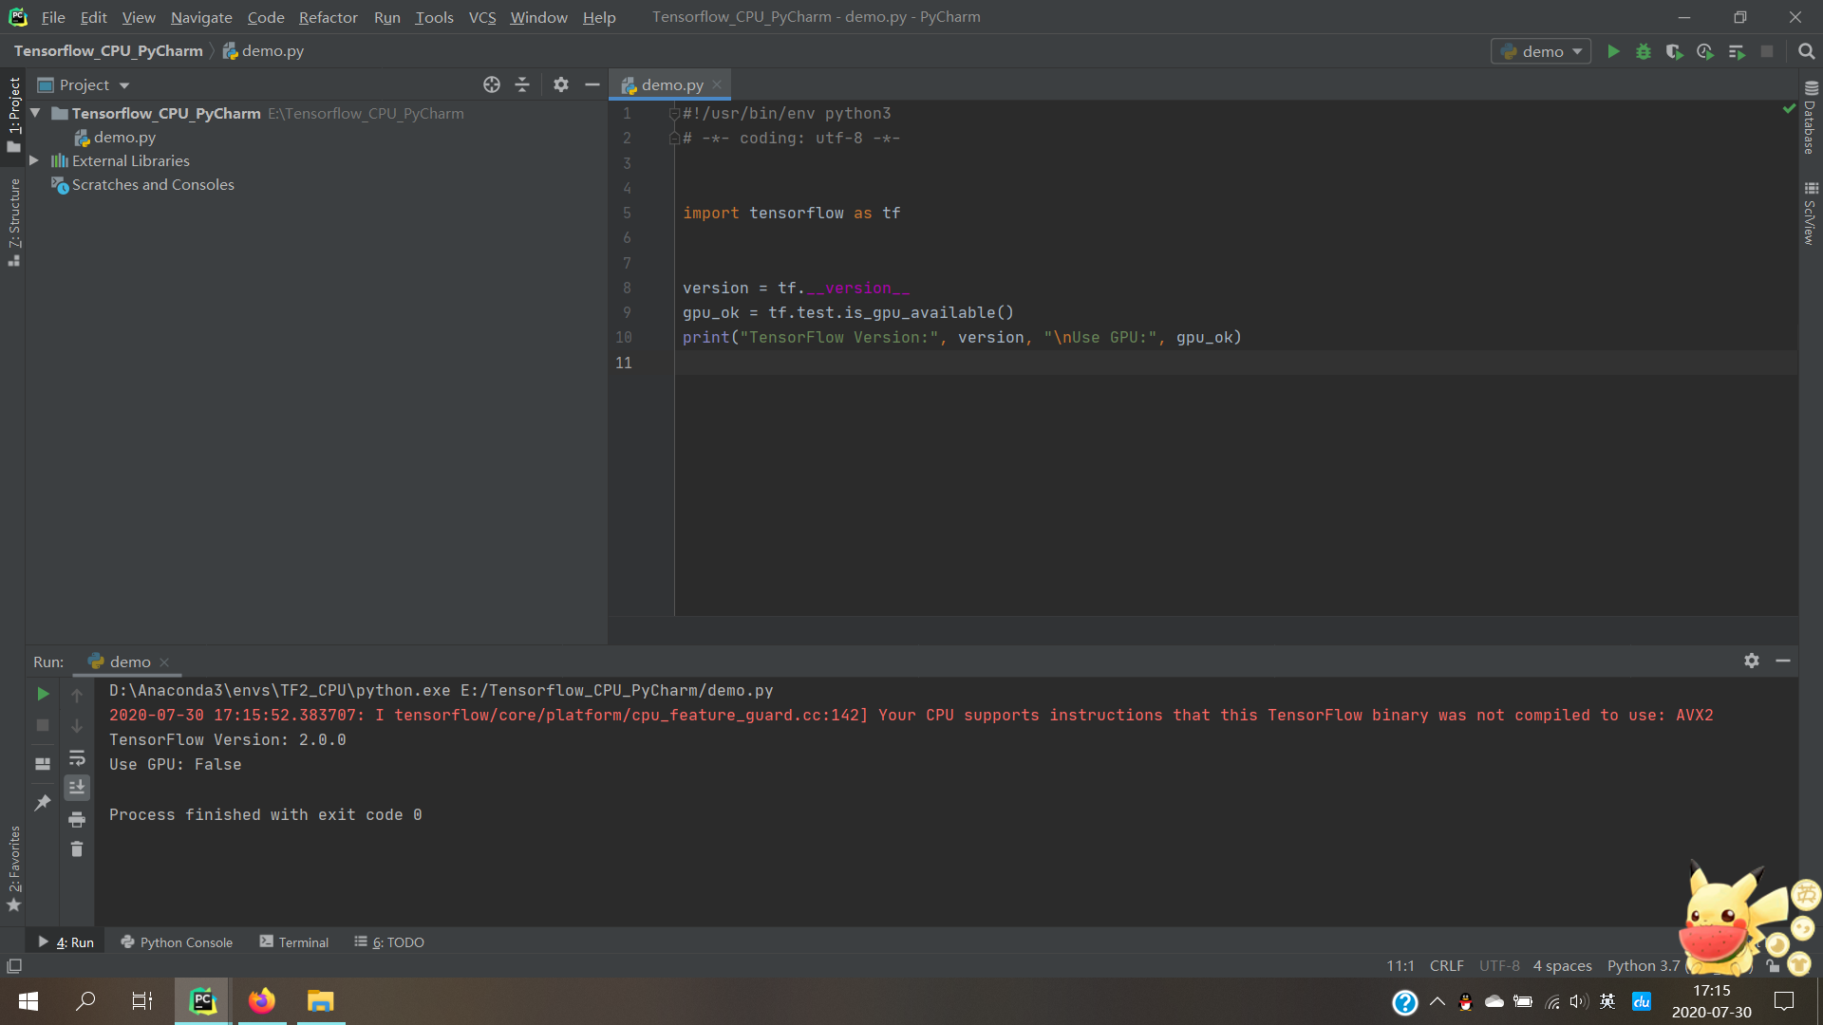This screenshot has width=1823, height=1025.
Task: Close the demo tab in Run panel
Action: pos(164,662)
